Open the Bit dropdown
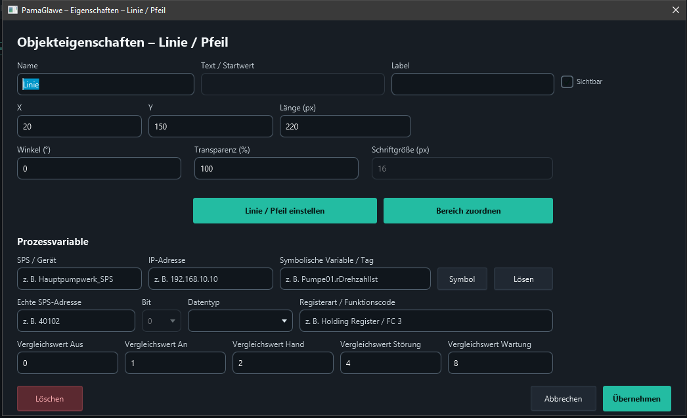 point(162,321)
